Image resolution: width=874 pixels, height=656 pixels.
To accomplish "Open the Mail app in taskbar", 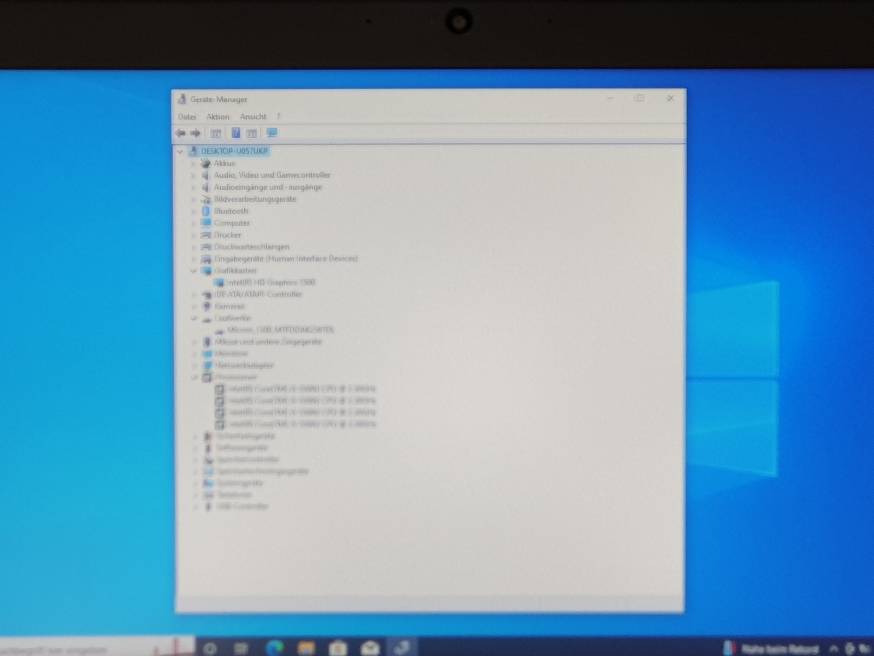I will tap(370, 648).
